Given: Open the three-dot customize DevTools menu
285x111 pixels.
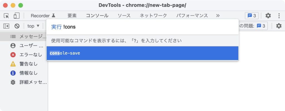Looking at the screenshot, I should (x=279, y=16).
